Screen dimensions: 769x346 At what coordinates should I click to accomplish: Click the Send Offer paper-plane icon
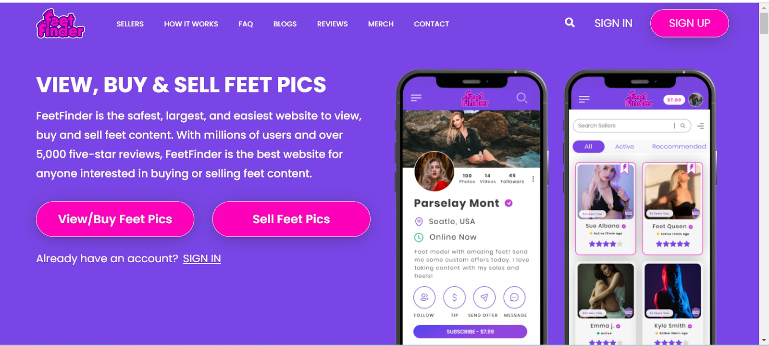[x=484, y=297]
